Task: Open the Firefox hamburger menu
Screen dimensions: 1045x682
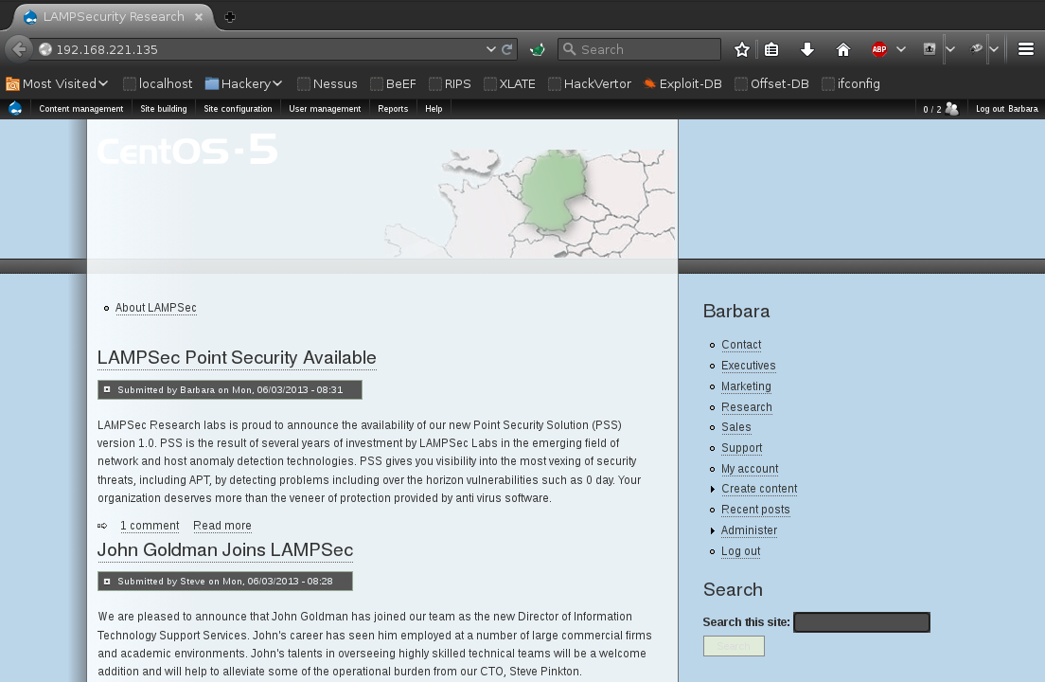Action: (1025, 49)
